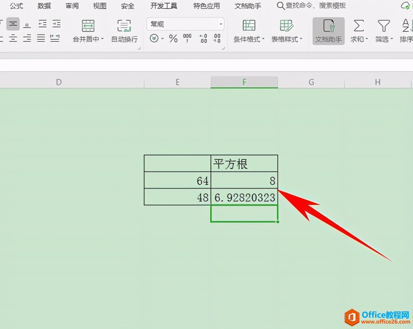Image resolution: width=413 pixels, height=329 pixels.
Task: Open the 视图 tab
Action: [x=99, y=6]
